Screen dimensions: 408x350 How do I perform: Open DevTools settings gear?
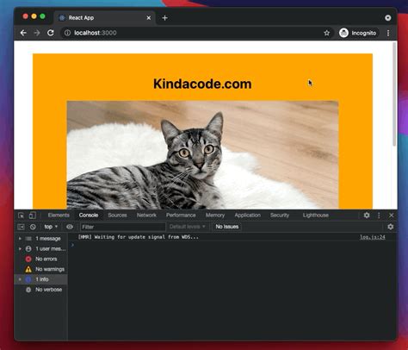(x=367, y=216)
